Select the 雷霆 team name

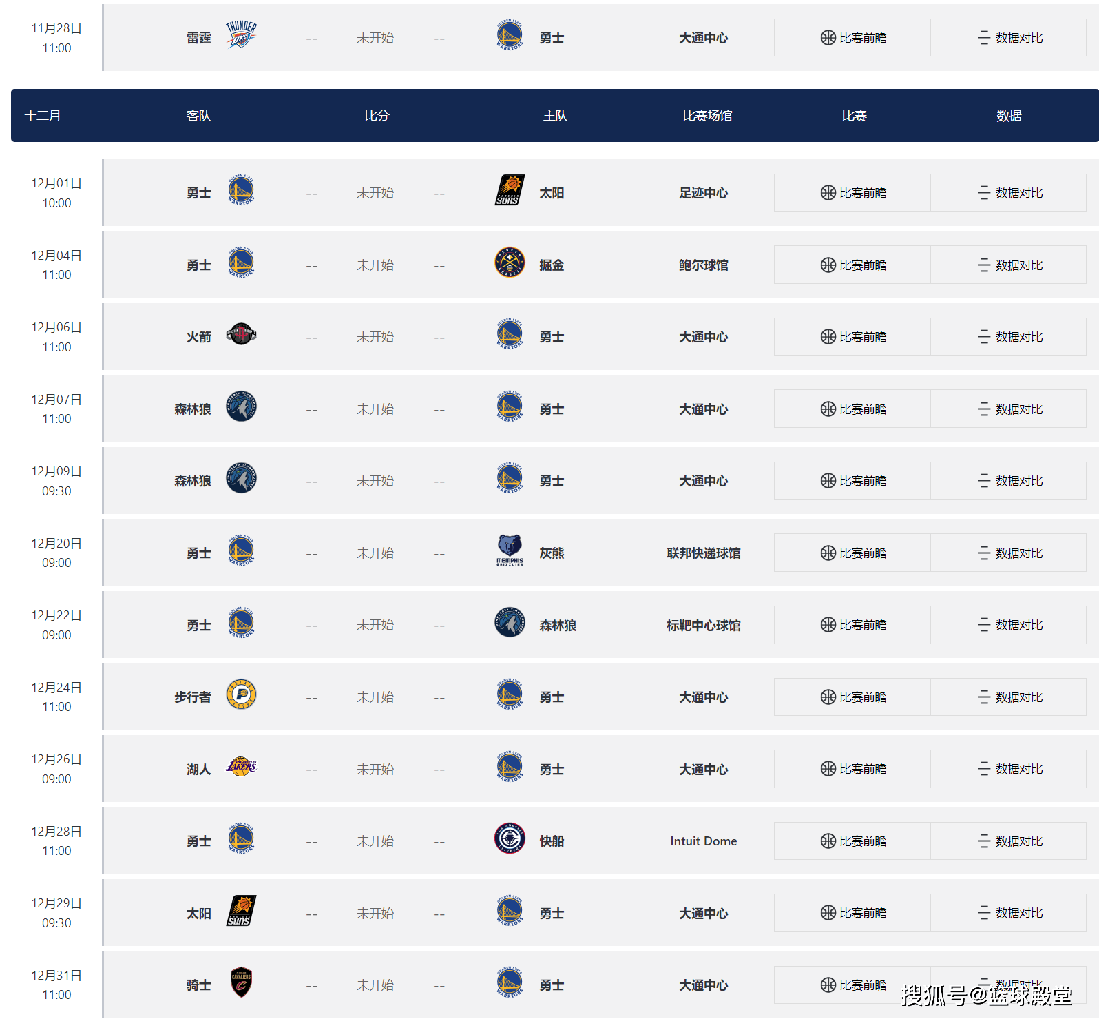(x=199, y=38)
